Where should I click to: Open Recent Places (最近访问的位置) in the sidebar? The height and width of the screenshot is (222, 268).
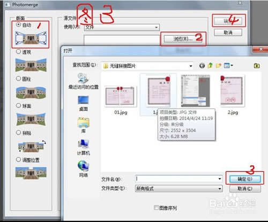click(84, 81)
